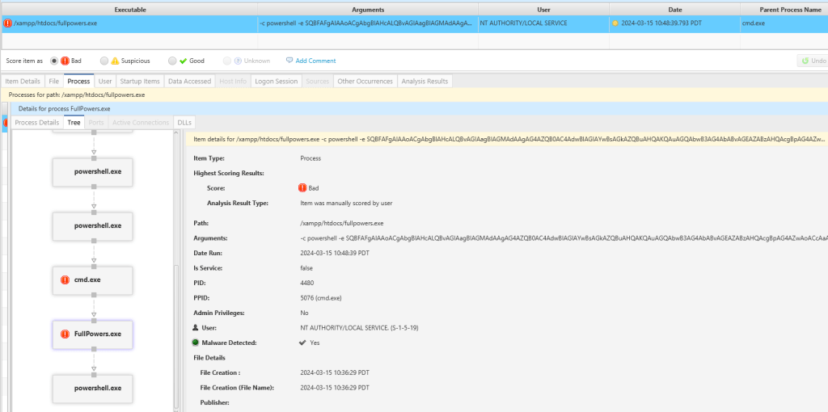Click the red alert icon beside /xampp/htdocs/fullpowers.exe row

coord(8,23)
